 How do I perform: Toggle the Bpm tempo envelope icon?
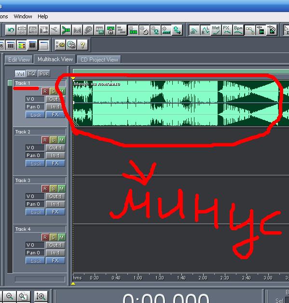(238, 30)
